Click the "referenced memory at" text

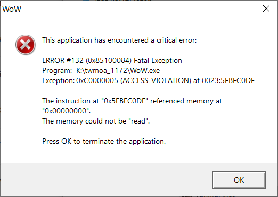[186, 101]
